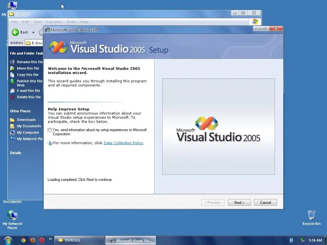Viewport: 327px width, 245px height.
Task: Click the network tray icon near clock
Action: pyautogui.click(x=303, y=241)
